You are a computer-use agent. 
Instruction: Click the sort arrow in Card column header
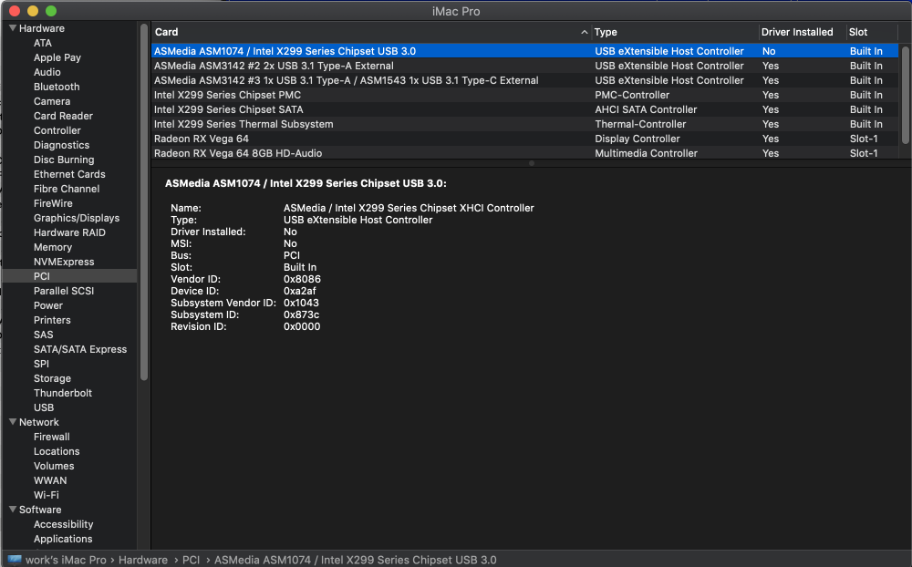pyautogui.click(x=584, y=32)
